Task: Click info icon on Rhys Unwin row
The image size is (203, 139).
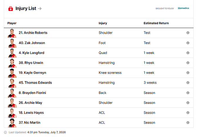Action: coord(188,63)
